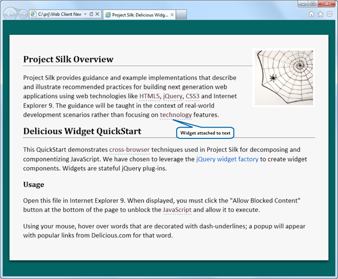The image size is (338, 279).
Task: Click the Home icon
Action: (312, 14)
